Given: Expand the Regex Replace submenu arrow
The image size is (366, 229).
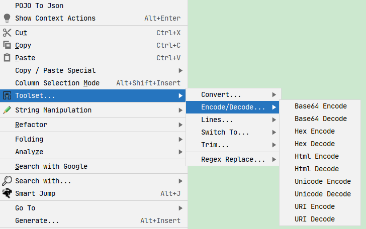Looking at the screenshot, I should [x=274, y=160].
